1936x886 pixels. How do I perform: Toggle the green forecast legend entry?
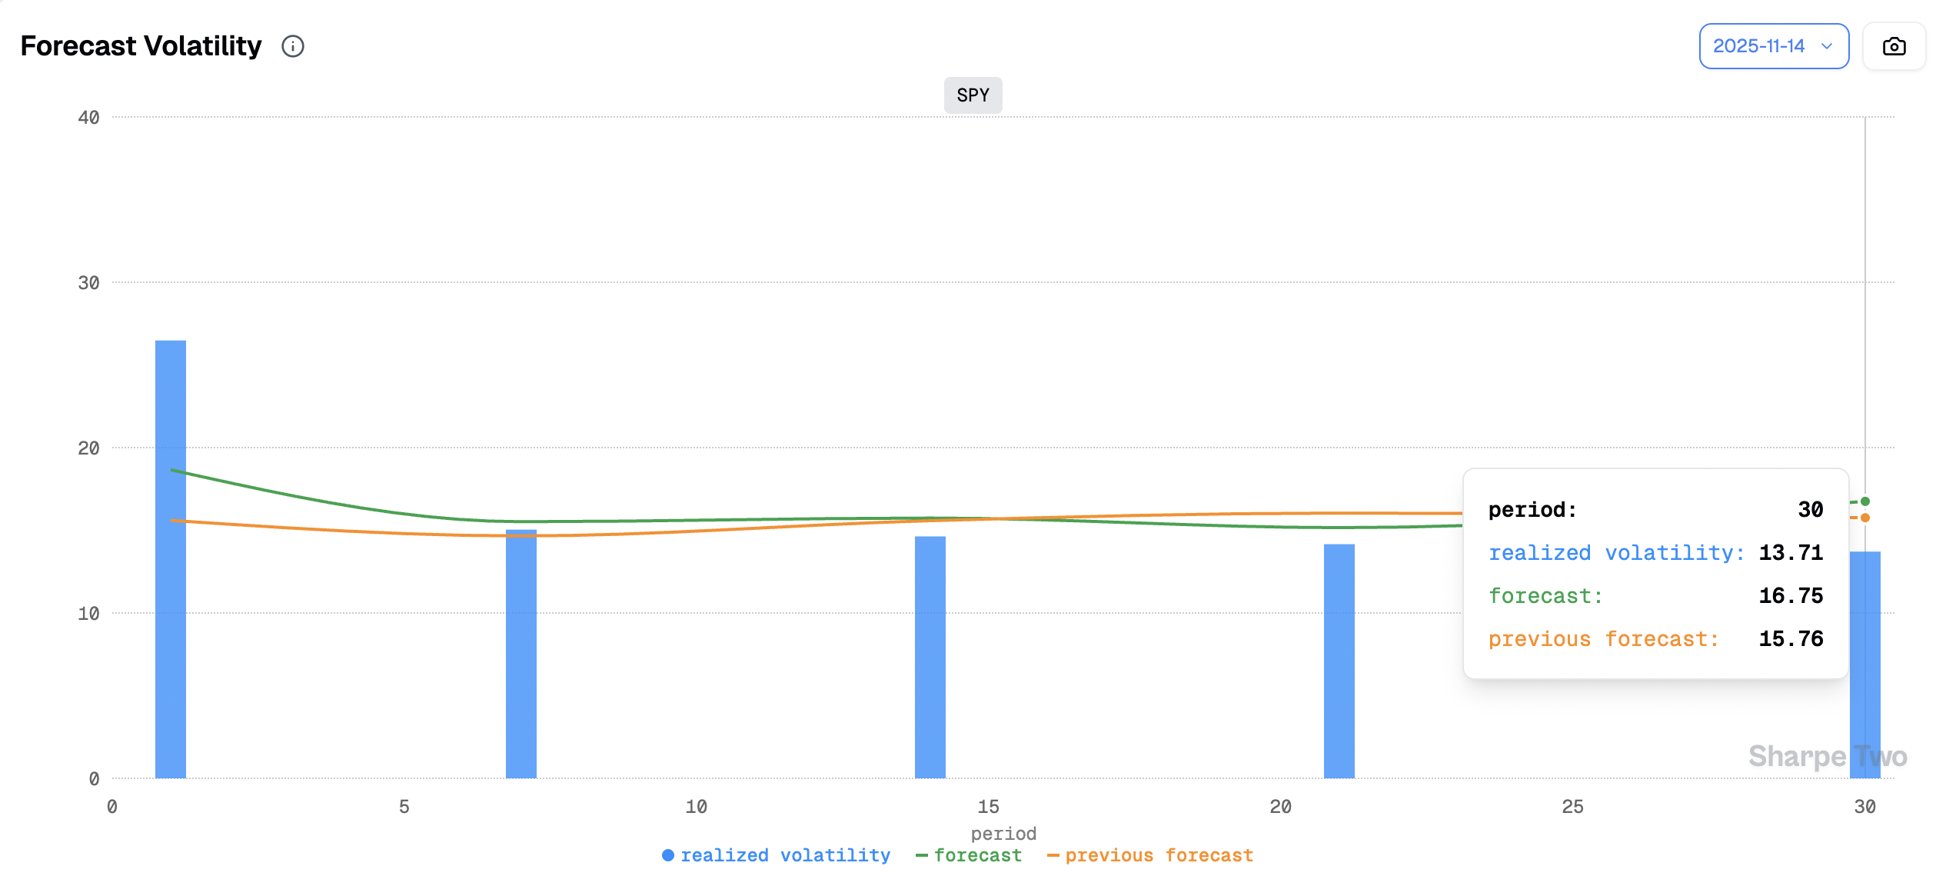point(969,855)
